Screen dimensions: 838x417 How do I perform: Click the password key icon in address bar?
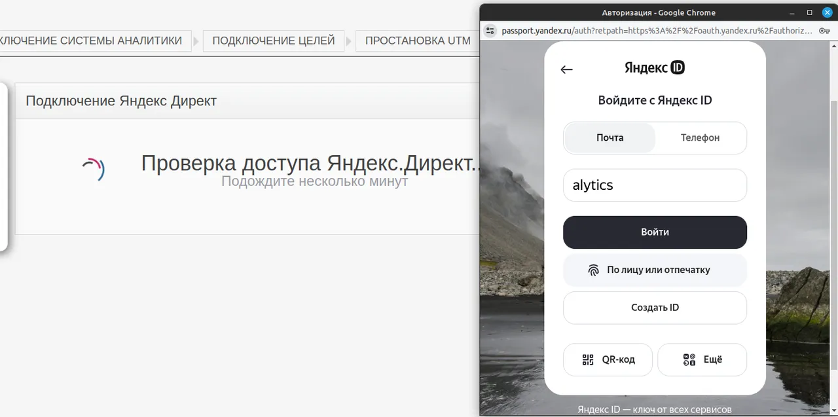(824, 30)
